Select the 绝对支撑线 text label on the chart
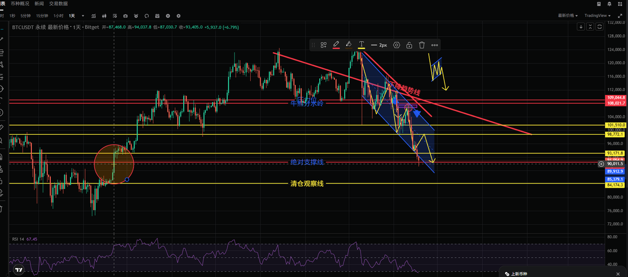 point(307,162)
